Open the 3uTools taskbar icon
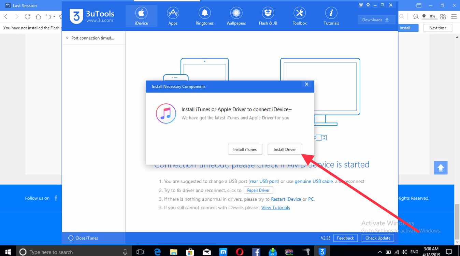The width and height of the screenshot is (460, 256). pos(322,252)
